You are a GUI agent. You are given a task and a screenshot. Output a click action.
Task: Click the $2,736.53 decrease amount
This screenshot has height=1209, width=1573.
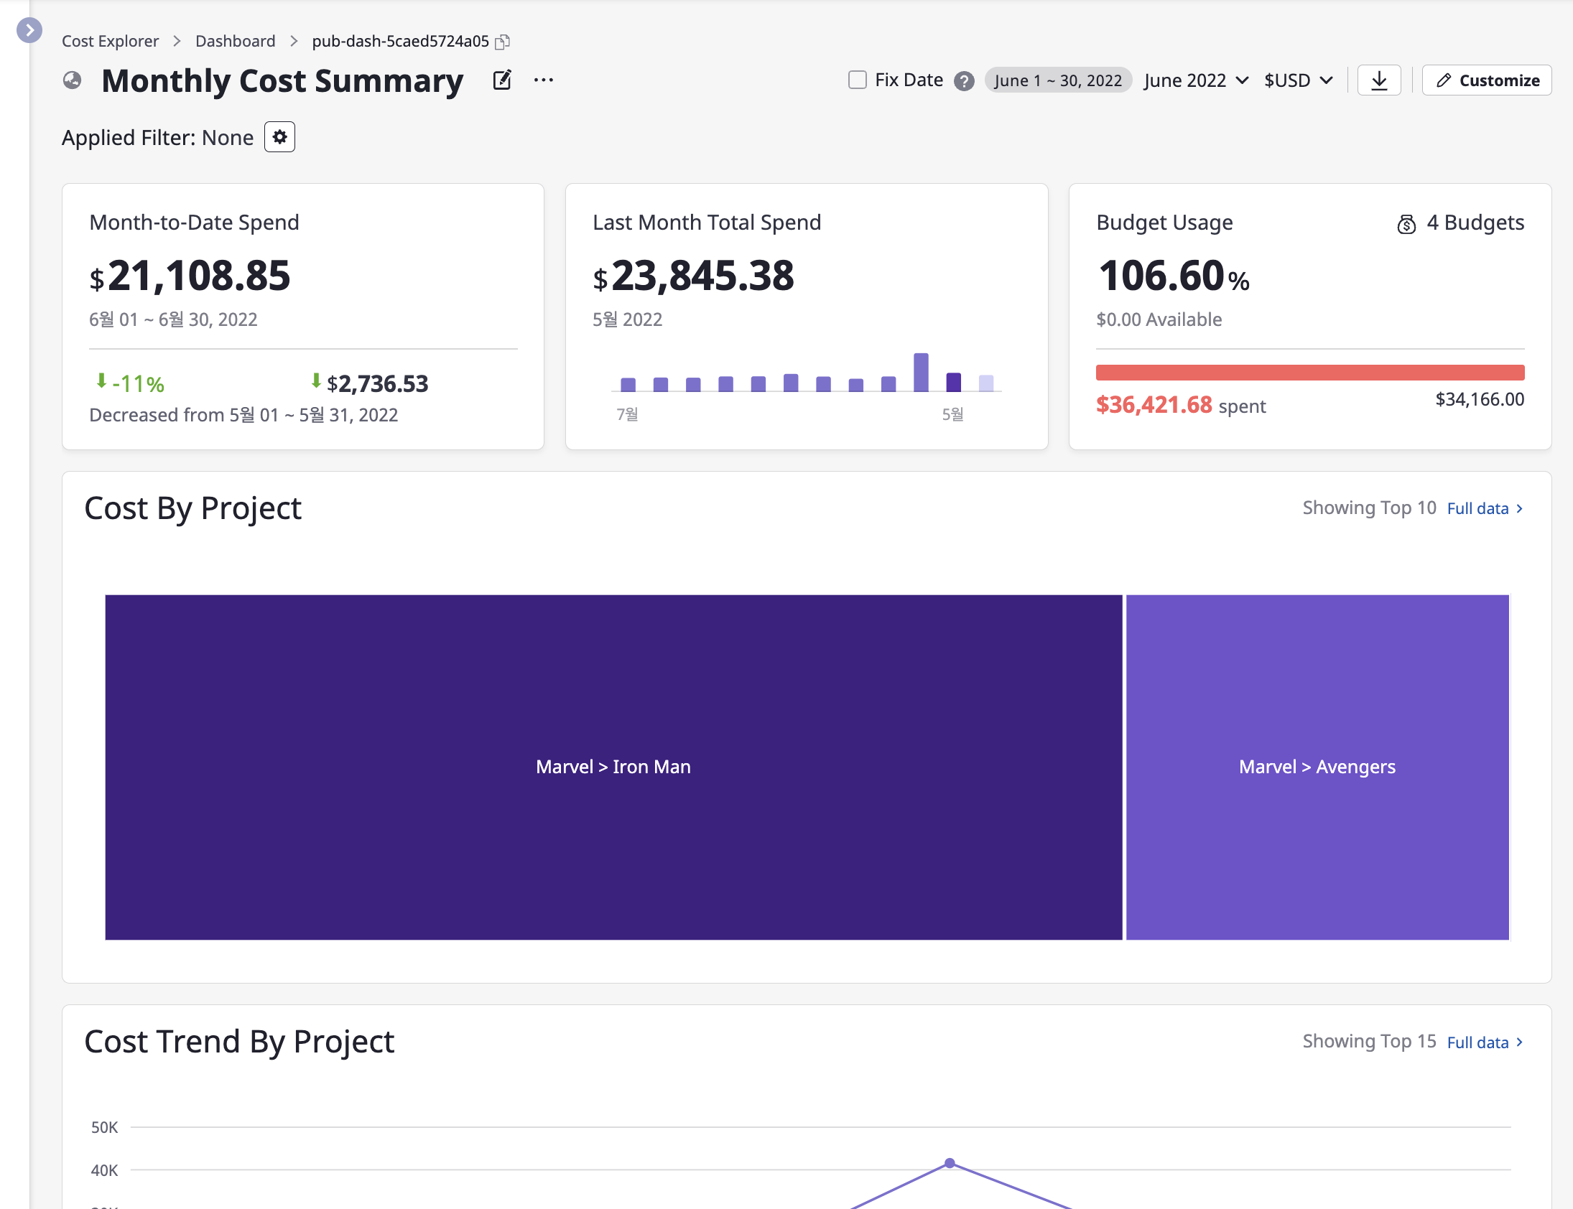pos(369,383)
